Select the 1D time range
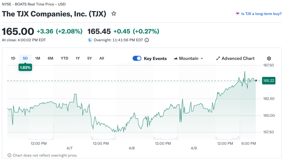The width and height of the screenshot is (285, 161). (13, 58)
